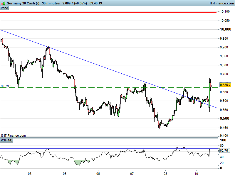
Task: Click the RSI 80 scale label
Action: click(x=222, y=145)
